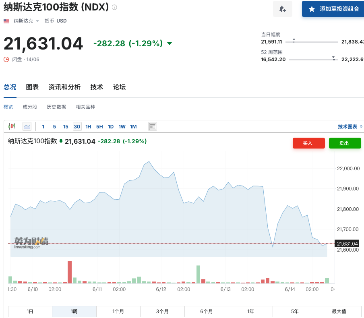Open the 纳斯达克 exchange dropdown

[27, 21]
